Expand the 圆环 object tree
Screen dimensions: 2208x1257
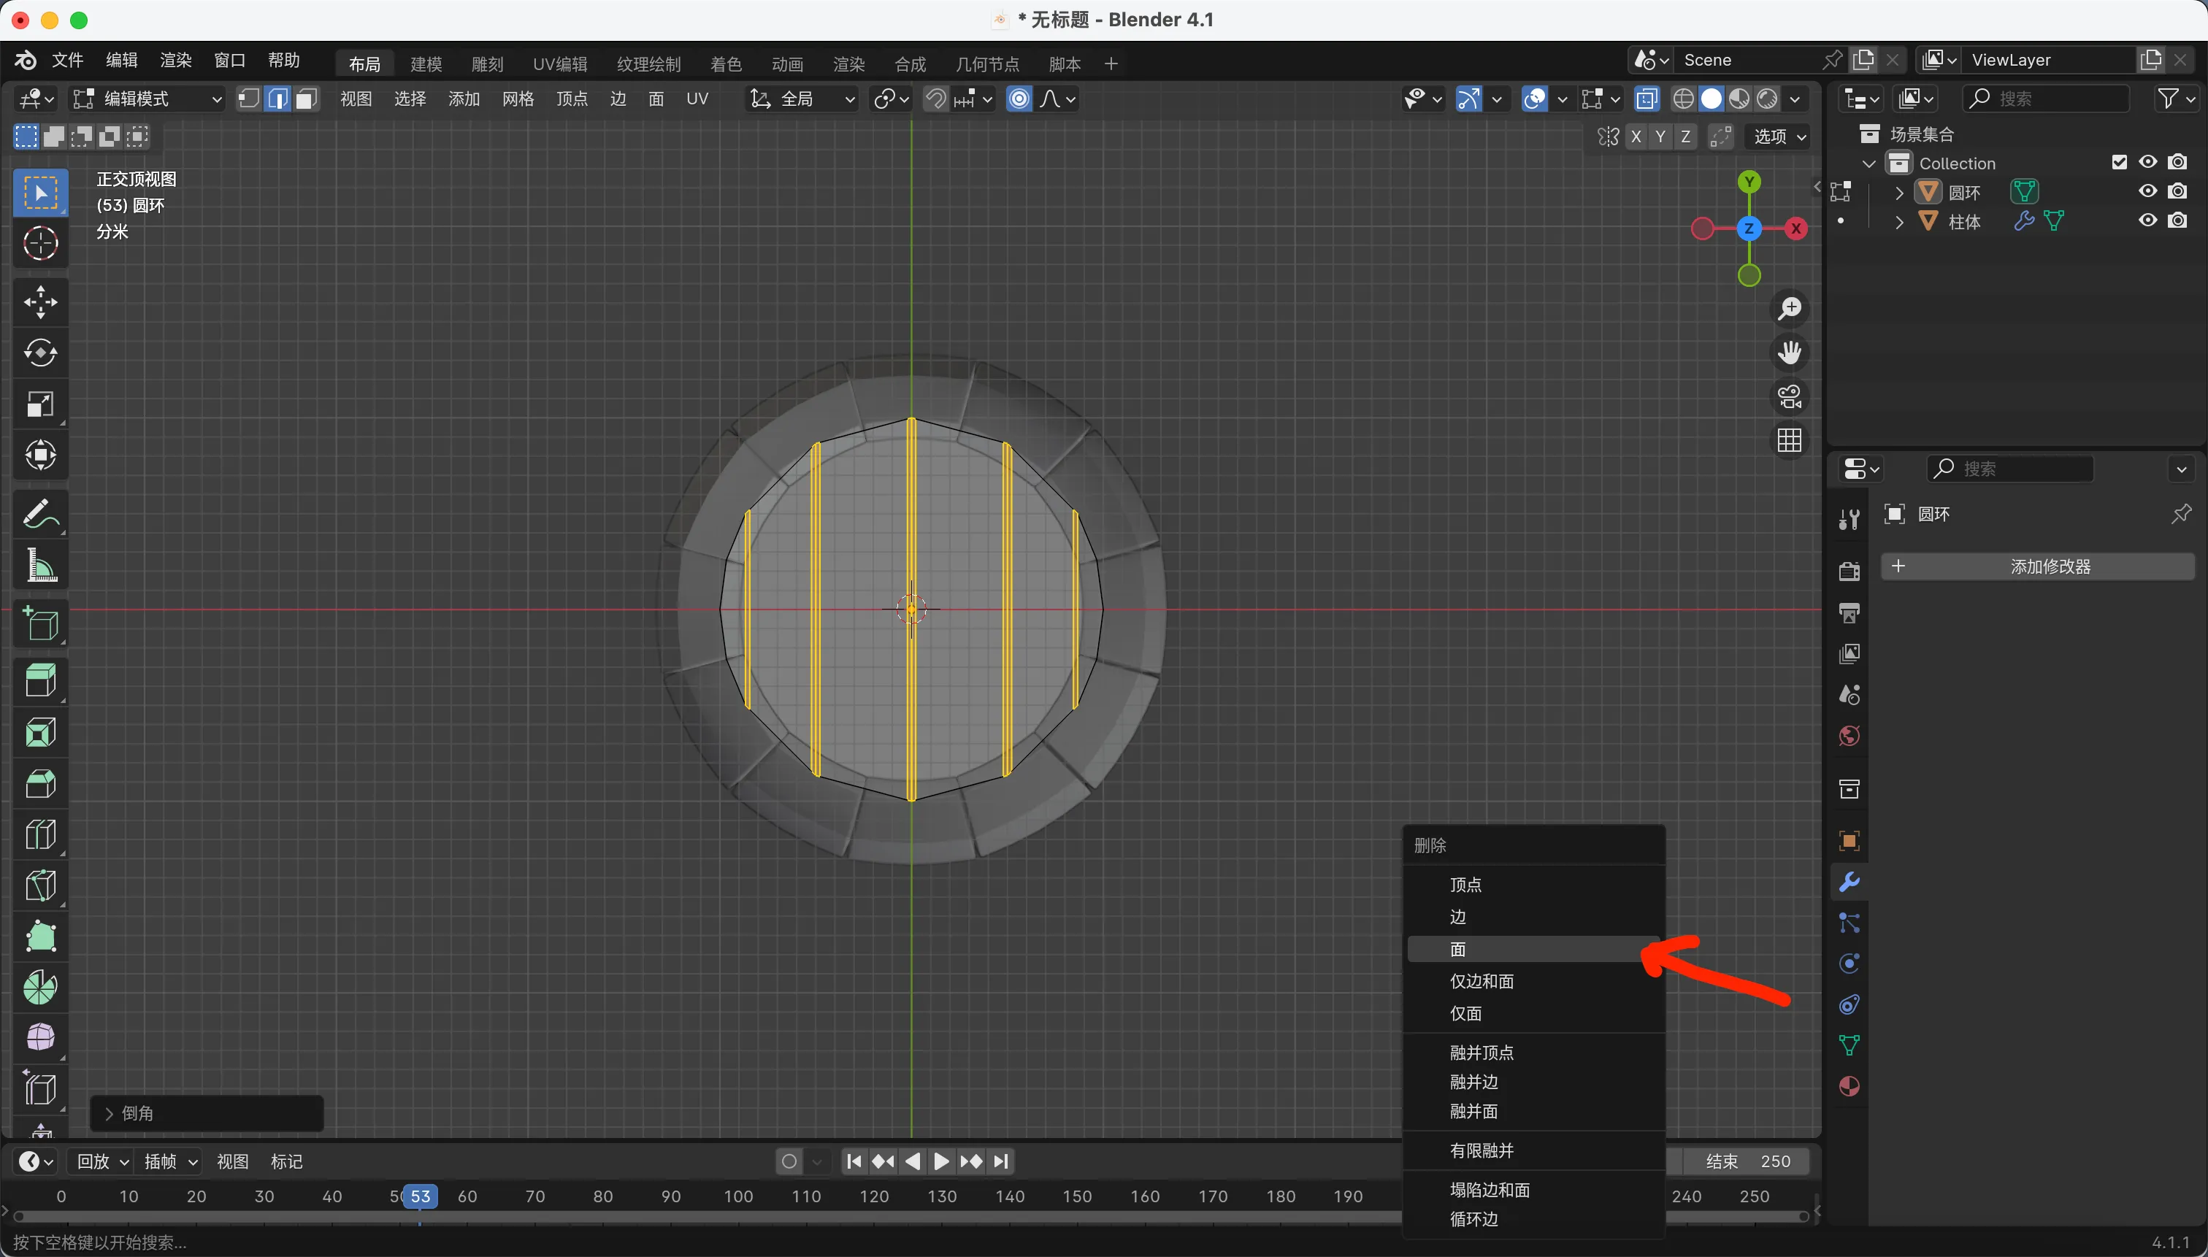coord(1899,192)
